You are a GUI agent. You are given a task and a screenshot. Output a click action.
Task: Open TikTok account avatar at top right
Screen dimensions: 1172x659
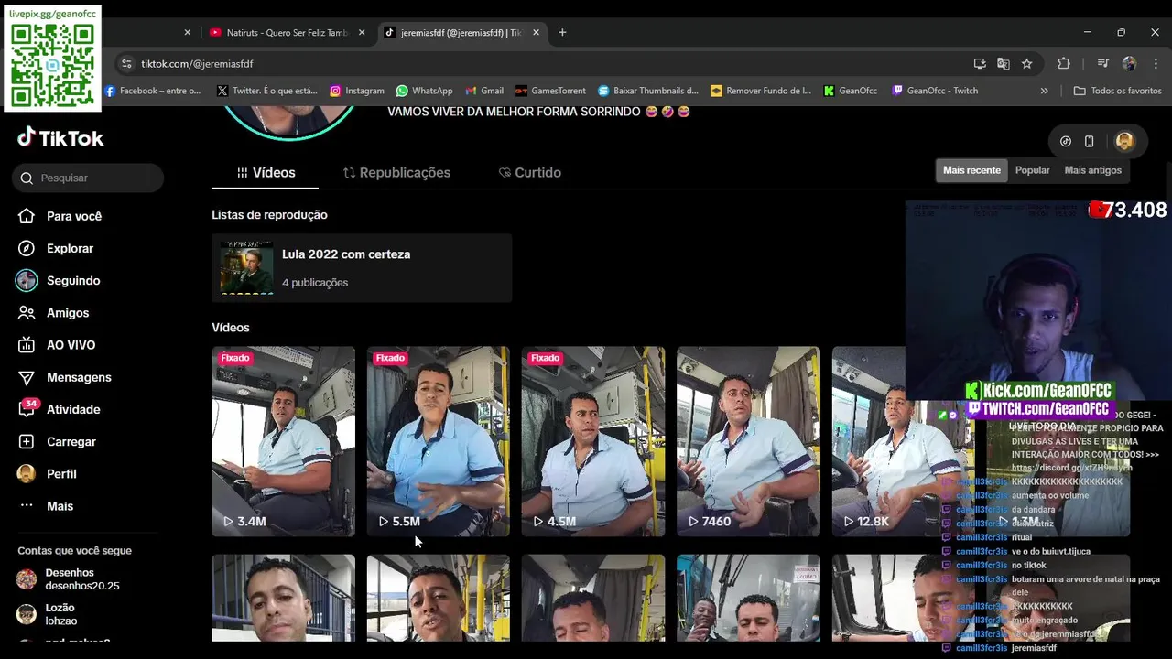point(1125,141)
